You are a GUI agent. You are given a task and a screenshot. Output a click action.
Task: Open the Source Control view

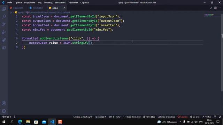4,24
